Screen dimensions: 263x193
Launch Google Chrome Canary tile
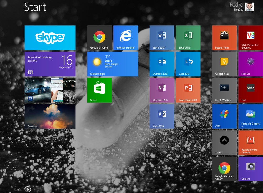(224, 169)
